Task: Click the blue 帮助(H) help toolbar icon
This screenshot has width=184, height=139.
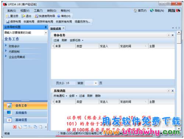Action: (x=59, y=16)
